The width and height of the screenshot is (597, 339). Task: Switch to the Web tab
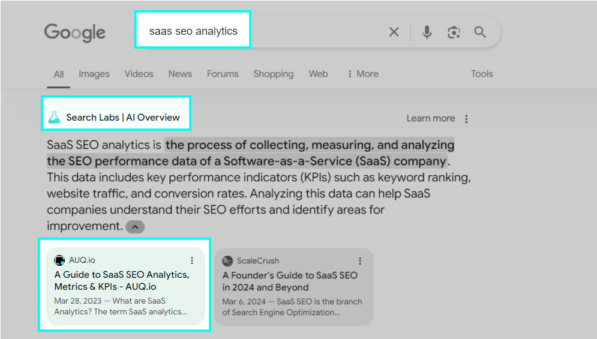coord(318,74)
